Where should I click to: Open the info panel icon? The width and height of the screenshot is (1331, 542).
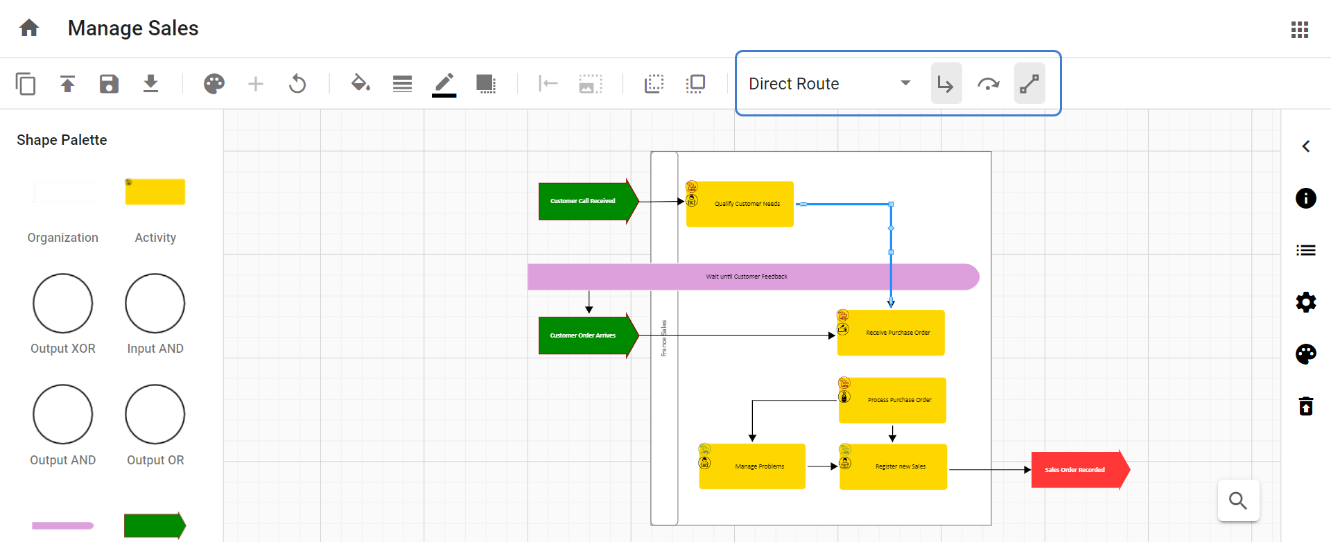click(x=1305, y=199)
